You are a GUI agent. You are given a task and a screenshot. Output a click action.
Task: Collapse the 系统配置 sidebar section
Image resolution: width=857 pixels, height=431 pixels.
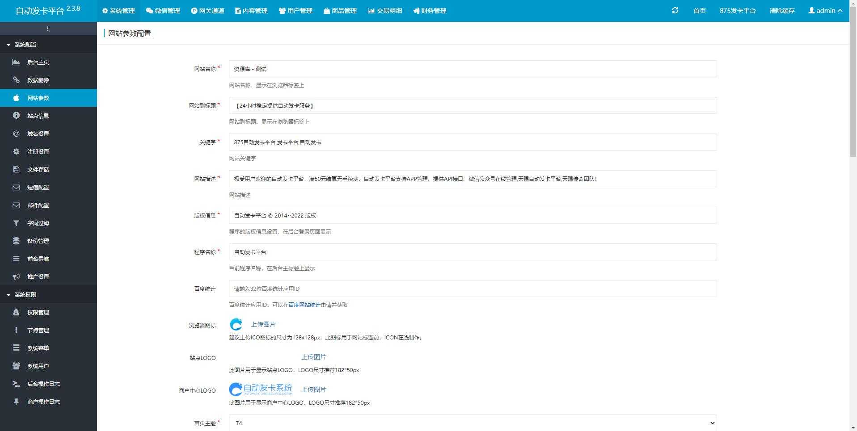coord(48,44)
